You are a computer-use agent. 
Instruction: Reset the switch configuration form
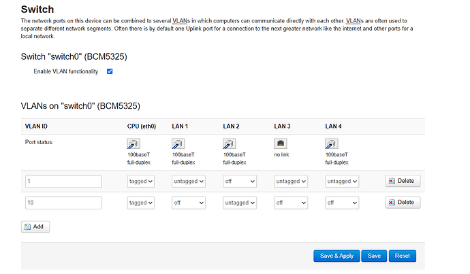tap(403, 256)
